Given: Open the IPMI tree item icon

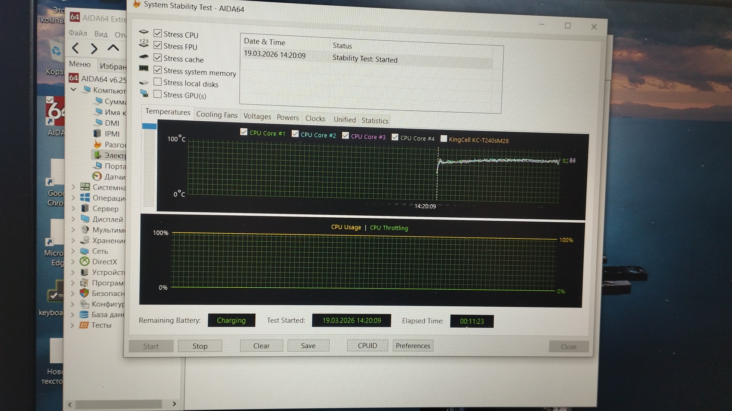Looking at the screenshot, I should point(98,134).
